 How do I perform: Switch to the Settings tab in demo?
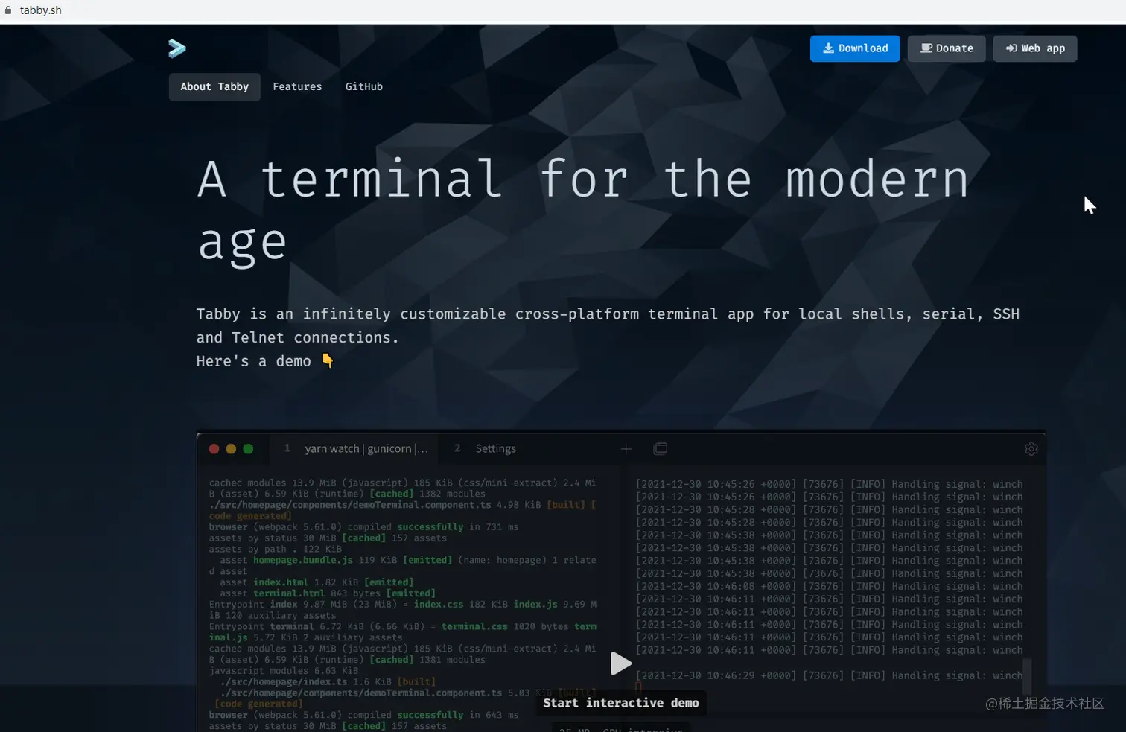486,448
